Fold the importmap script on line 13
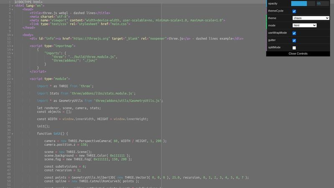The image size is (334, 188). (x=13, y=46)
